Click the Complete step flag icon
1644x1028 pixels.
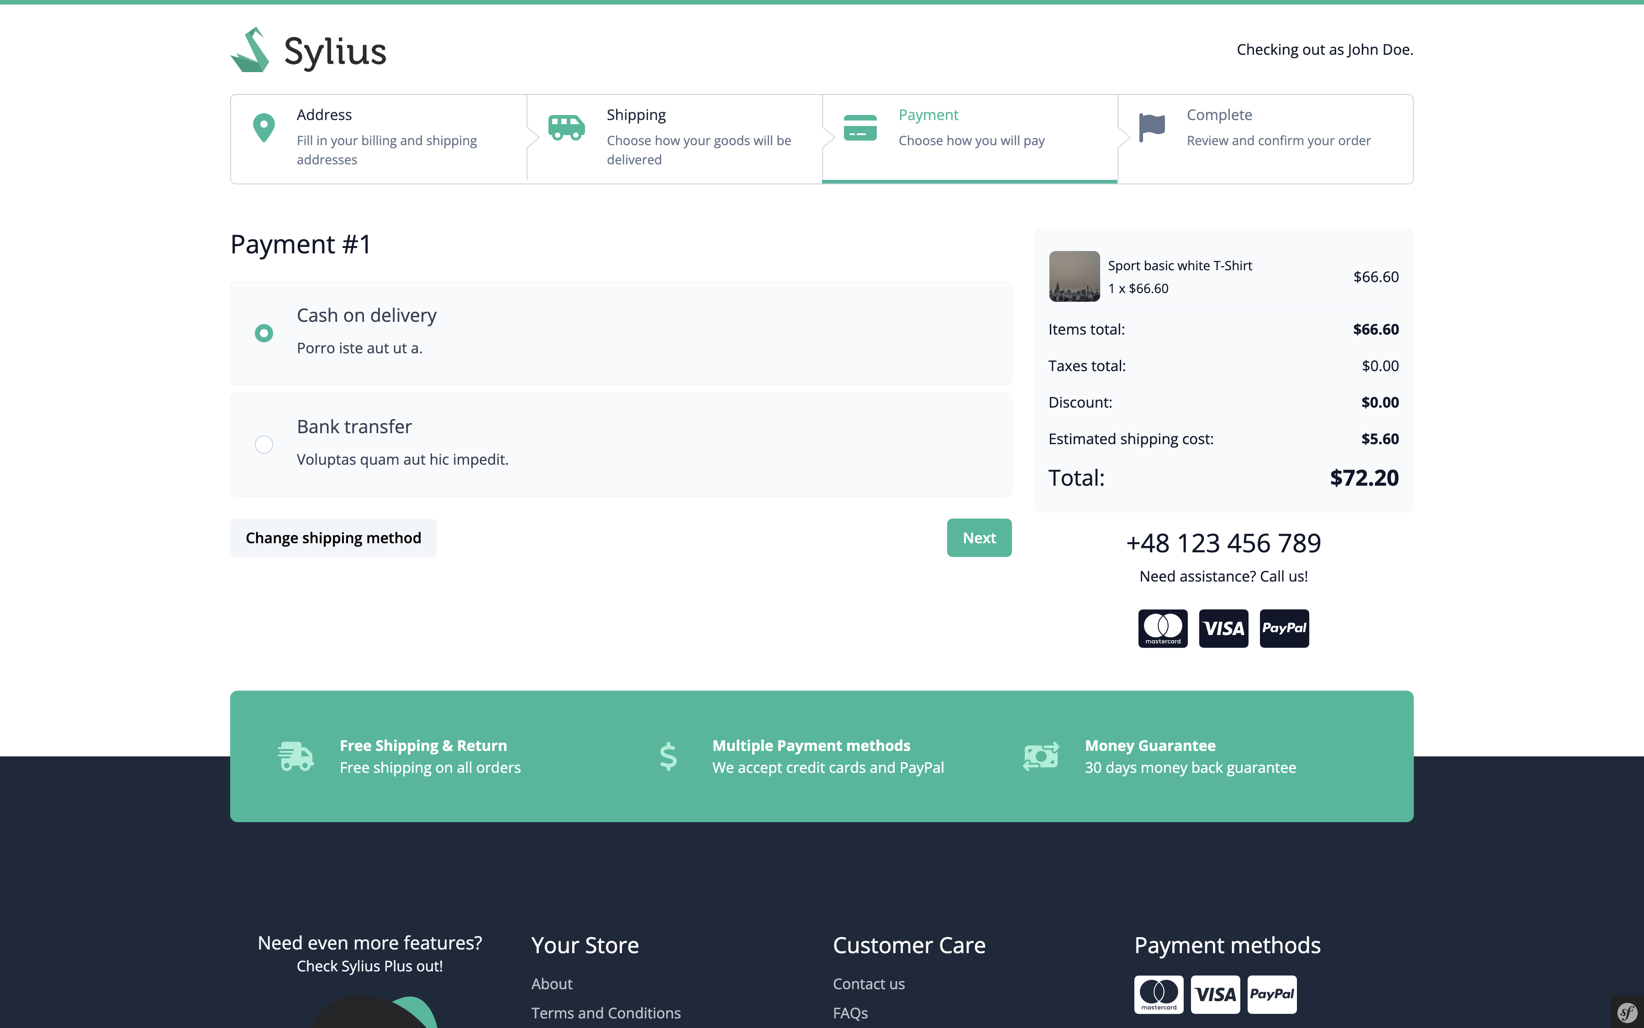pos(1152,127)
